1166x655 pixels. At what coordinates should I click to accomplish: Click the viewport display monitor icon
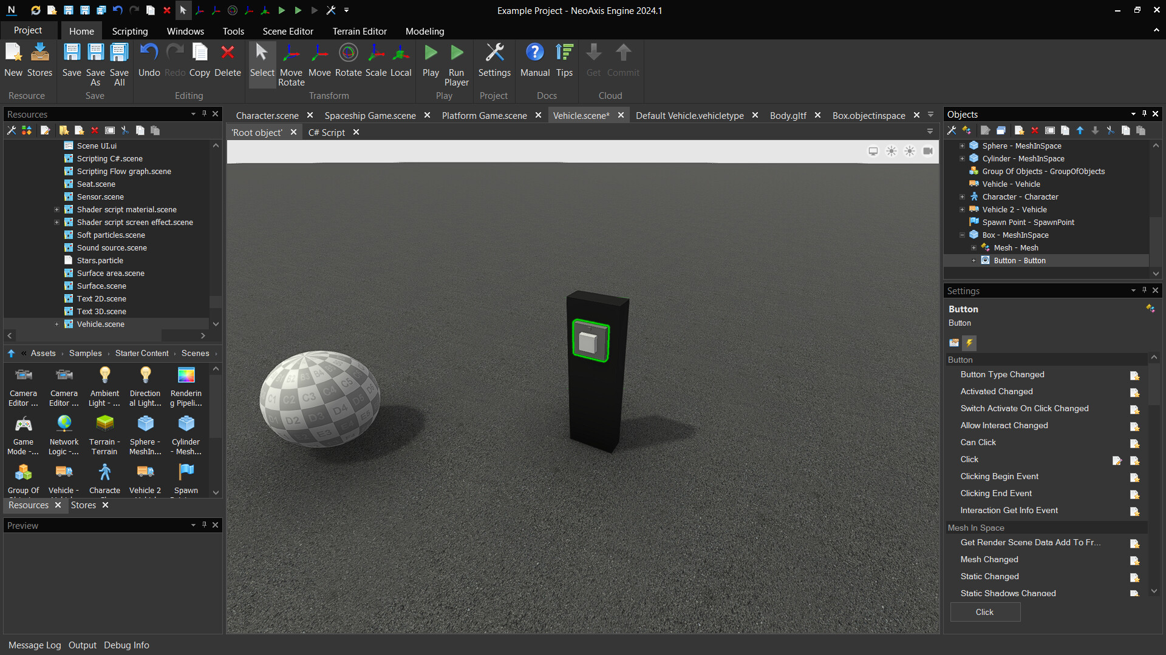point(873,151)
